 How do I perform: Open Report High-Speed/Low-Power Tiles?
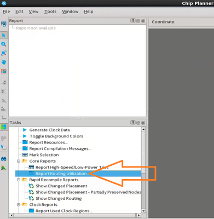tap(72, 167)
